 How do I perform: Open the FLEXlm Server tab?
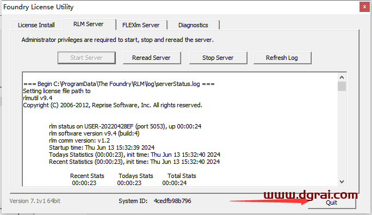click(x=141, y=25)
